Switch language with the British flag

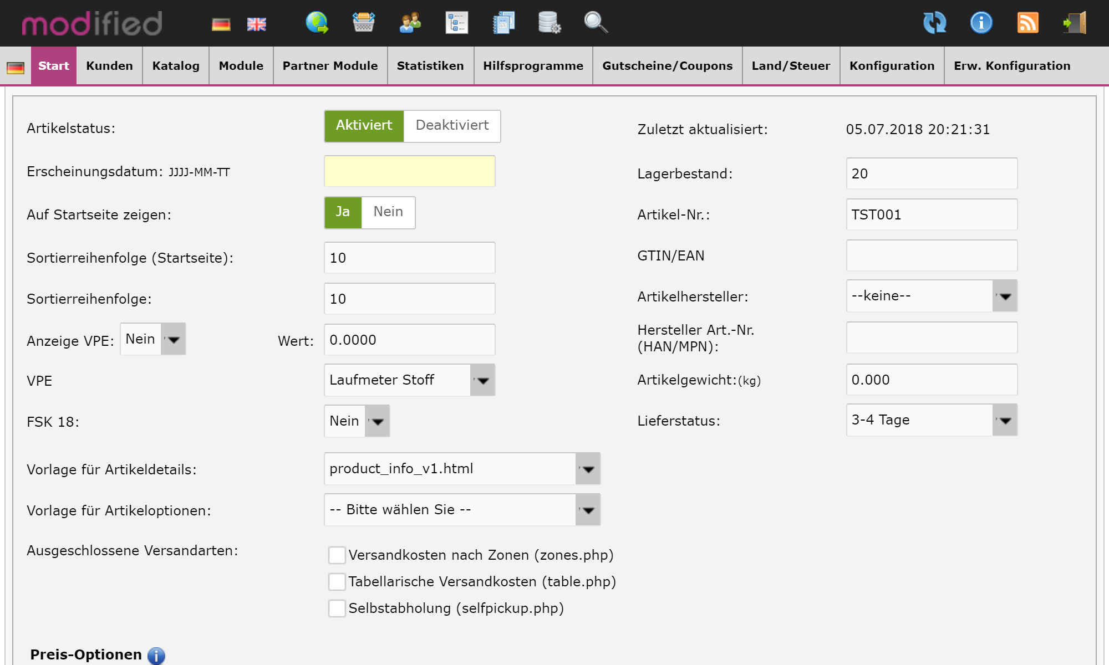[256, 24]
